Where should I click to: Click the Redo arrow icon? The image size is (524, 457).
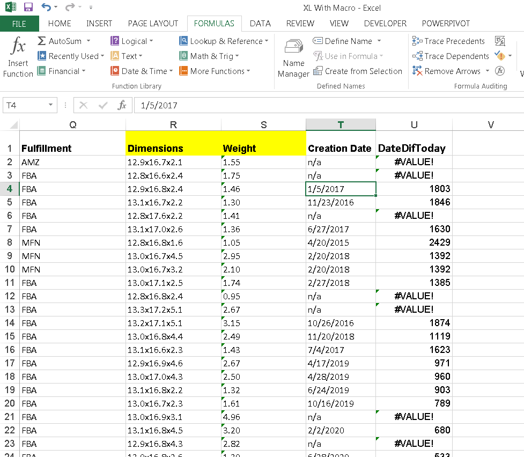tap(70, 6)
